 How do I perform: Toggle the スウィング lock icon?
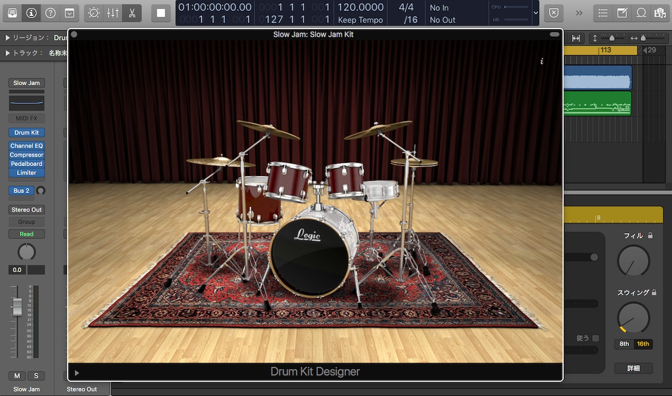click(654, 293)
